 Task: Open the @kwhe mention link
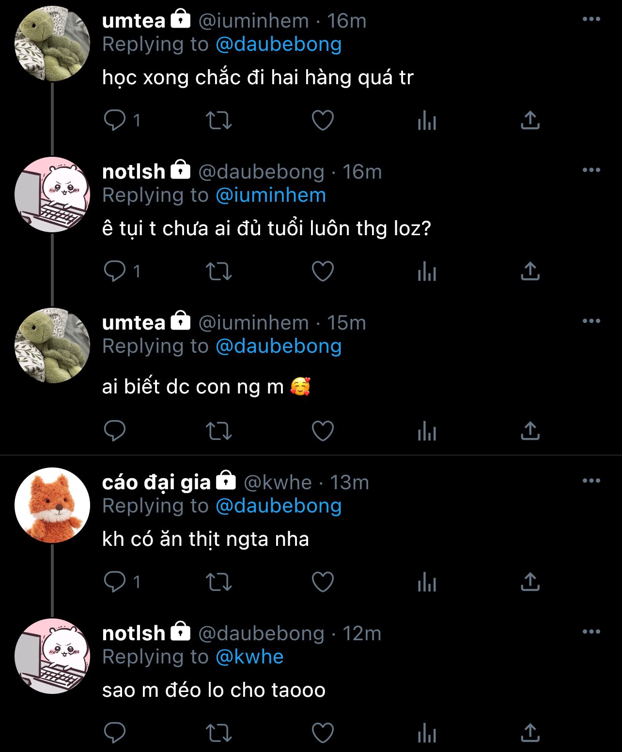(249, 657)
